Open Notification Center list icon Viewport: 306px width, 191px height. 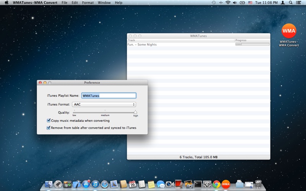click(298, 3)
